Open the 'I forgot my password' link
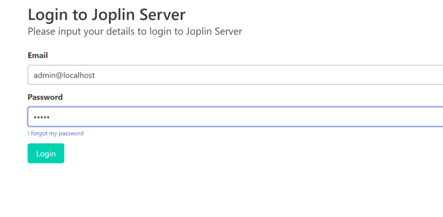Image resolution: width=443 pixels, height=217 pixels. (56, 133)
